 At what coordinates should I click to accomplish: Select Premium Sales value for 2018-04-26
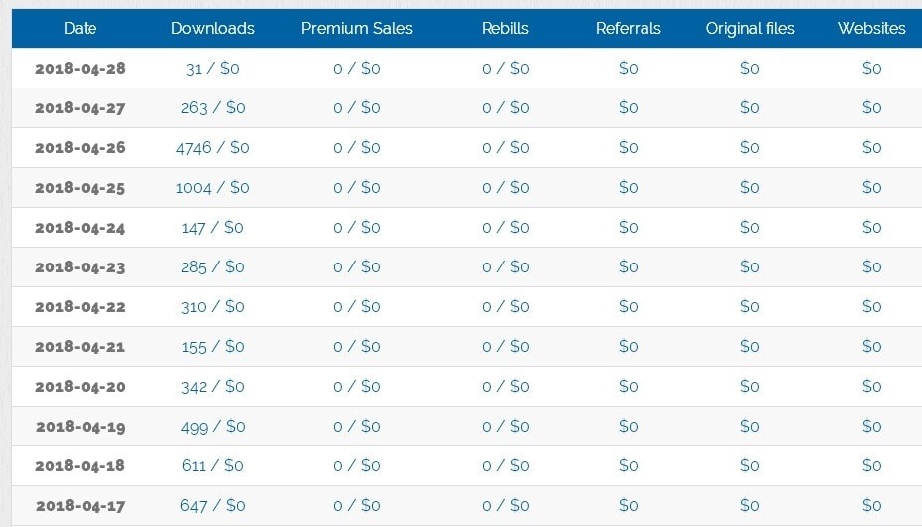click(357, 147)
